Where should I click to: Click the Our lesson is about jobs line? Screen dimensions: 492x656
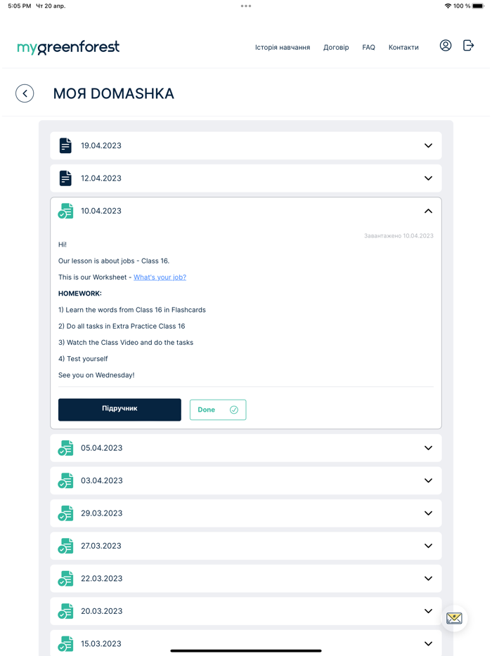pos(114,261)
